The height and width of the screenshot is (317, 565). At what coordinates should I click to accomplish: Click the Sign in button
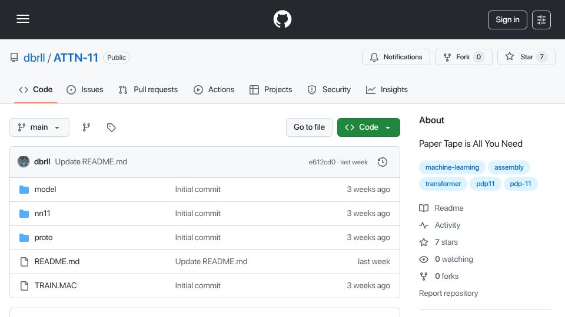[507, 20]
